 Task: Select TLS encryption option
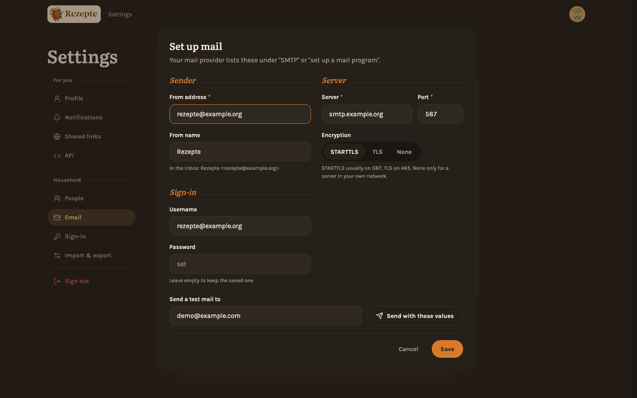point(377,152)
